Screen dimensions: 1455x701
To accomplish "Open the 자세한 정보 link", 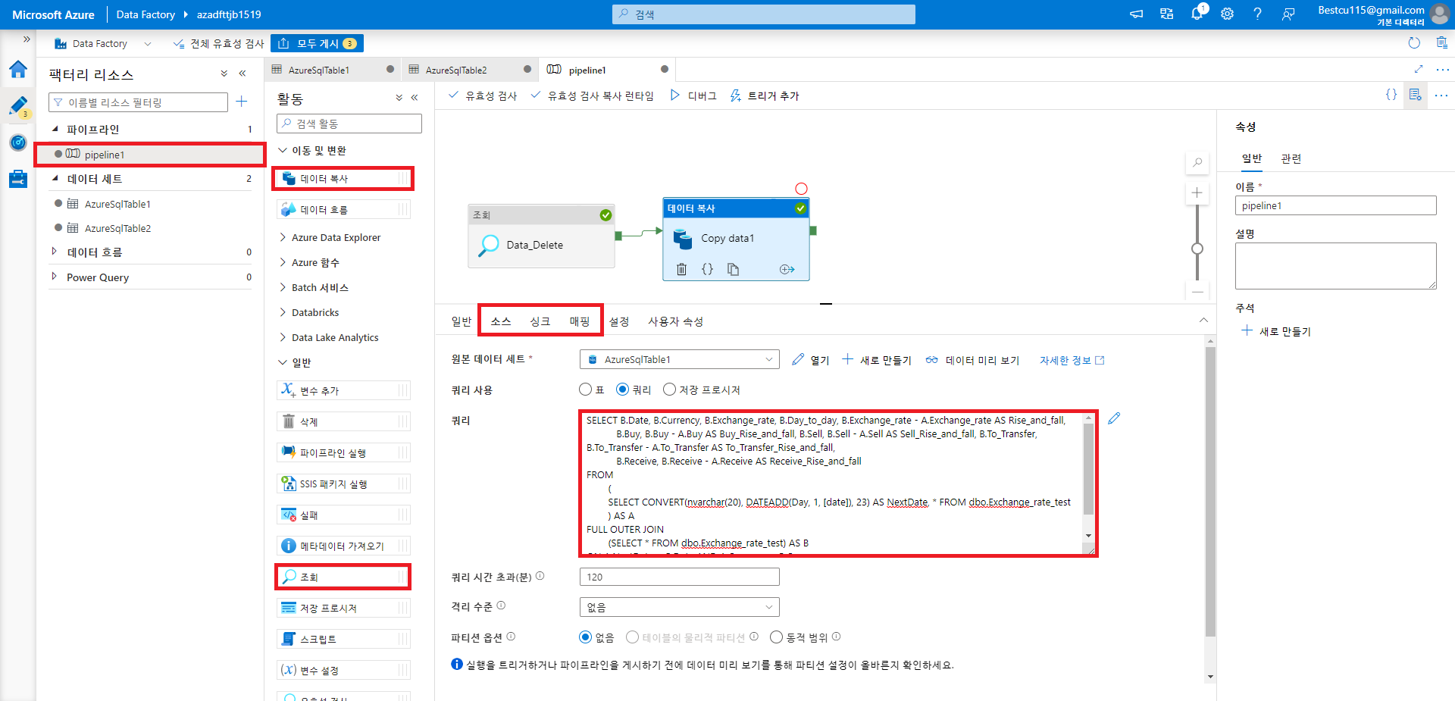I will click(x=1072, y=360).
